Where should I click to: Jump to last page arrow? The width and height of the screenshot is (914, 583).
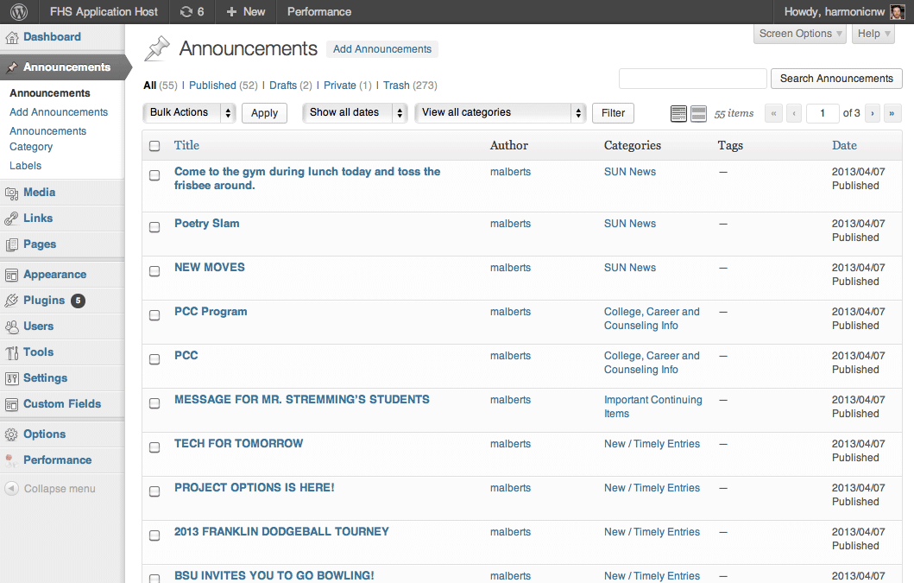click(x=892, y=113)
